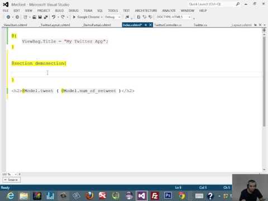This screenshot has height=201, width=268.
Task: Click the toolbar icon right after Find in Files
Action: pos(138,17)
